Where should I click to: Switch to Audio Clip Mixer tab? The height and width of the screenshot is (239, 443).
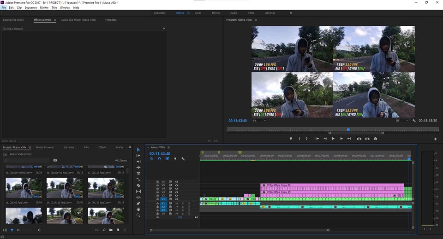(78, 20)
